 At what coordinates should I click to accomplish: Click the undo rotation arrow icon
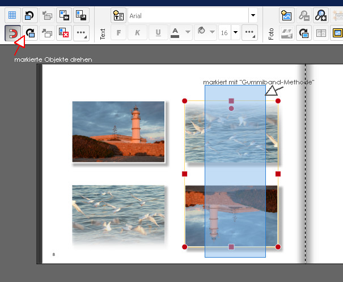30,15
